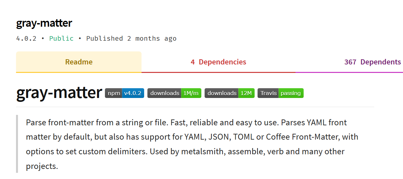Open the Readme tab
The image size is (403, 179).
click(79, 62)
